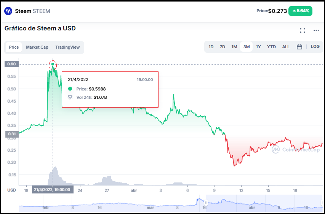Click the USD currency axis label
Screen dimensions: 325x214
pos(11,190)
